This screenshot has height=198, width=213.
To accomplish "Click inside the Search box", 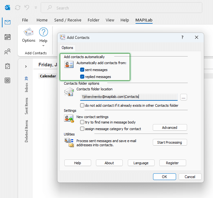I will pyautogui.click(x=121, y=8).
